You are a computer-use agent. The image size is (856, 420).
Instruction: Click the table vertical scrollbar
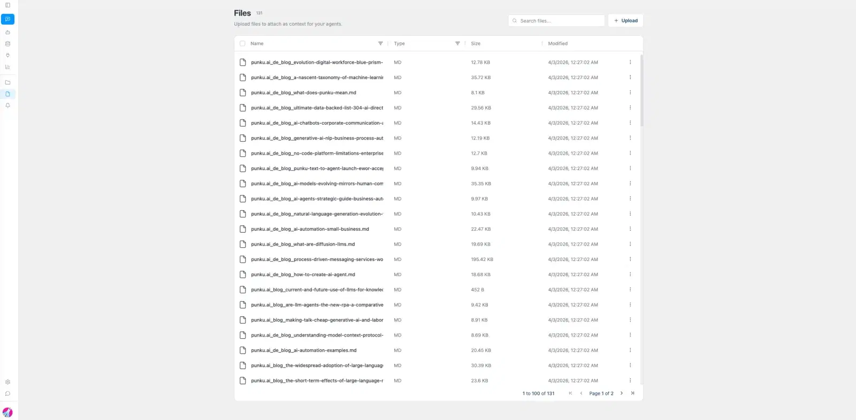641,90
